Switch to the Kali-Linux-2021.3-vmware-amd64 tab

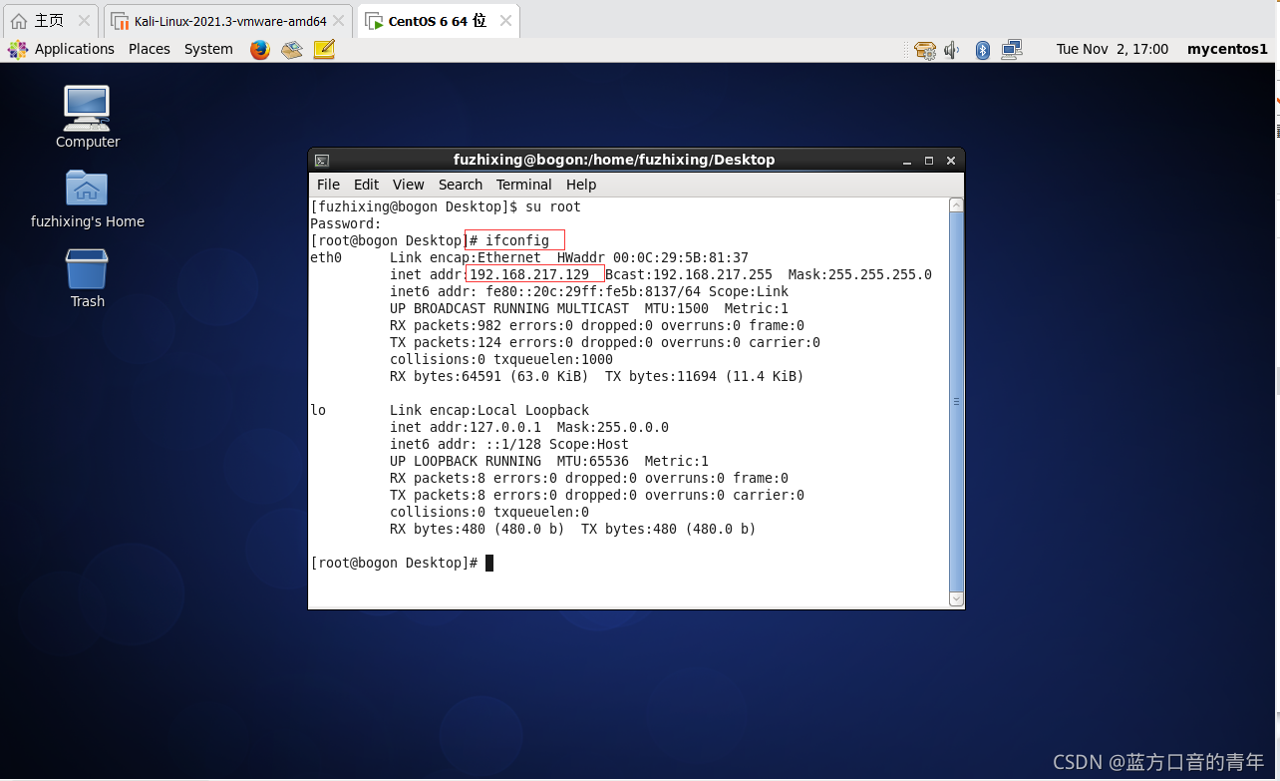coord(228,20)
